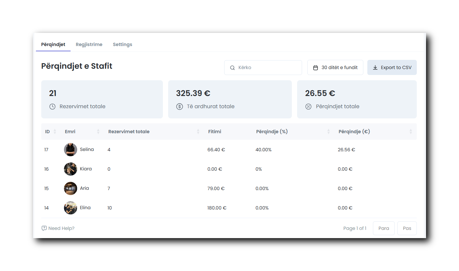Sort the table by ID column arrows
Viewport: 459px width, 271px height.
pyautogui.click(x=55, y=132)
